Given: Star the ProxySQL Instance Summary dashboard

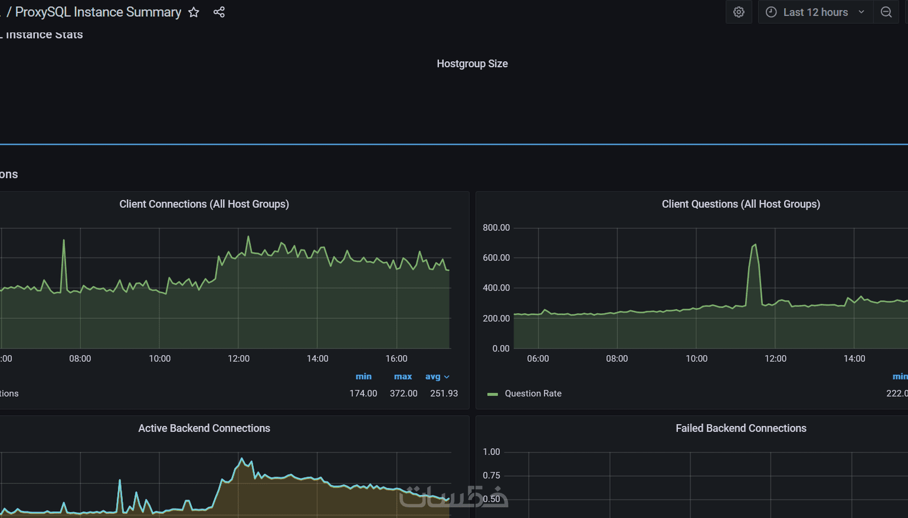Looking at the screenshot, I should tap(194, 12).
